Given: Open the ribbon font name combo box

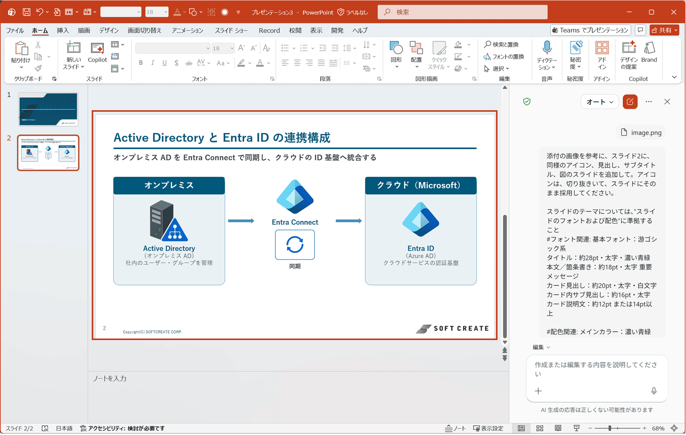Looking at the screenshot, I should [173, 48].
